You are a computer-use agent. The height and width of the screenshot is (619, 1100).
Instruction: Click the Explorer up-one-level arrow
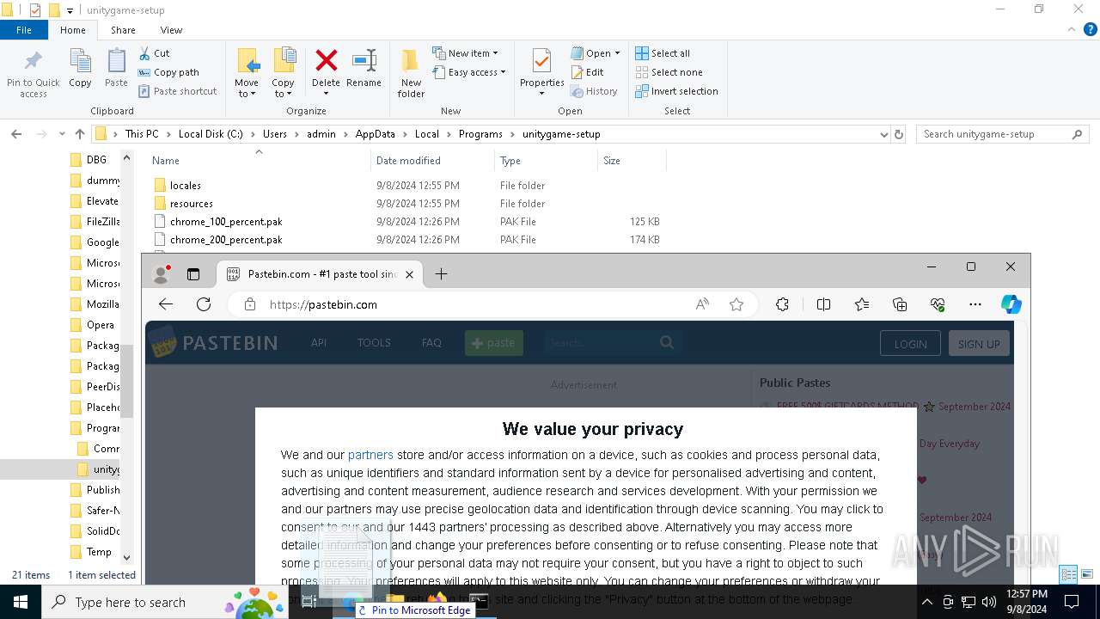pyautogui.click(x=80, y=134)
